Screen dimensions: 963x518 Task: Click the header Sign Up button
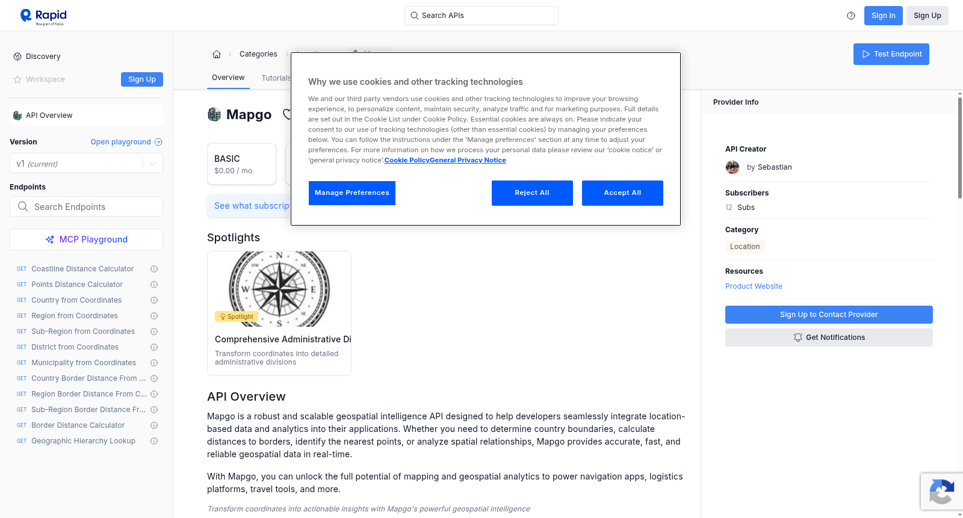point(927,16)
